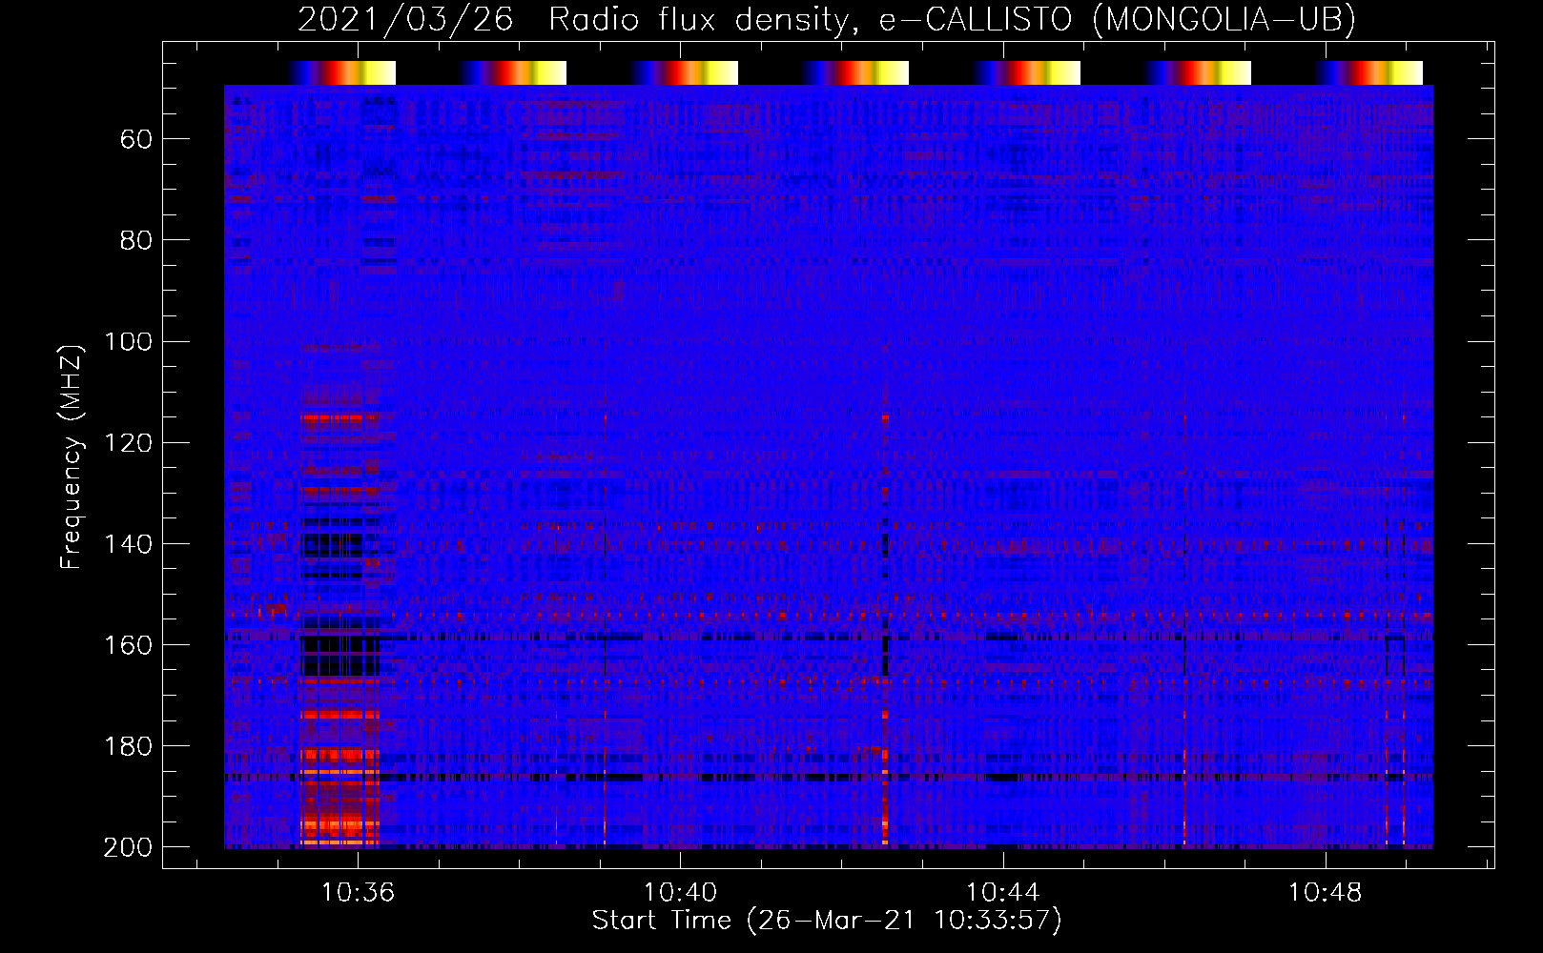Click the "Start Time (26-Mar-21 10:33:57)" axis label
The image size is (1543, 953).
tap(827, 921)
